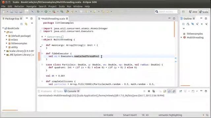Screen dimensions: 211x118
Task: Switch to the Tasks tab
Action: (x=58, y=91)
